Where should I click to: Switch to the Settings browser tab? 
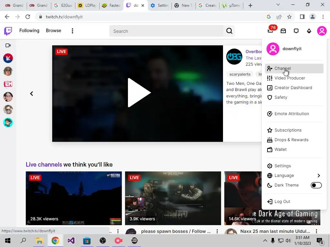coord(160,5)
